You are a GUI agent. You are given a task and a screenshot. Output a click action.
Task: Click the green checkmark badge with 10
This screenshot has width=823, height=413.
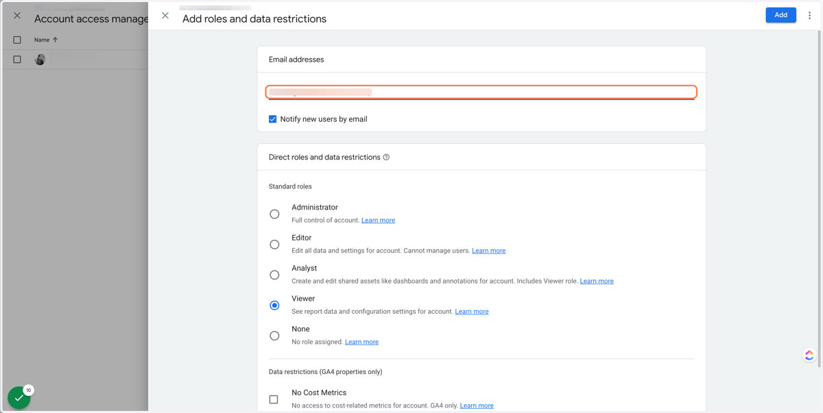tap(19, 397)
